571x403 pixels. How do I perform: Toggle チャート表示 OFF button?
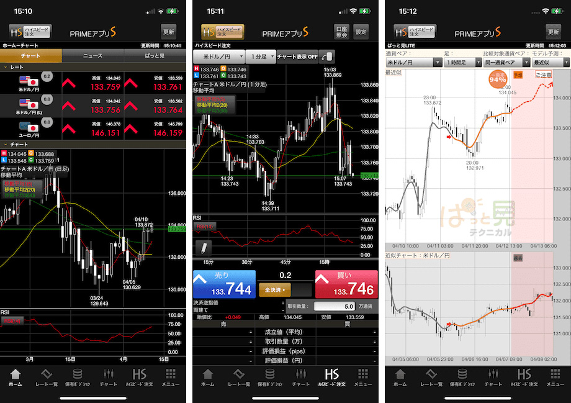click(x=297, y=57)
